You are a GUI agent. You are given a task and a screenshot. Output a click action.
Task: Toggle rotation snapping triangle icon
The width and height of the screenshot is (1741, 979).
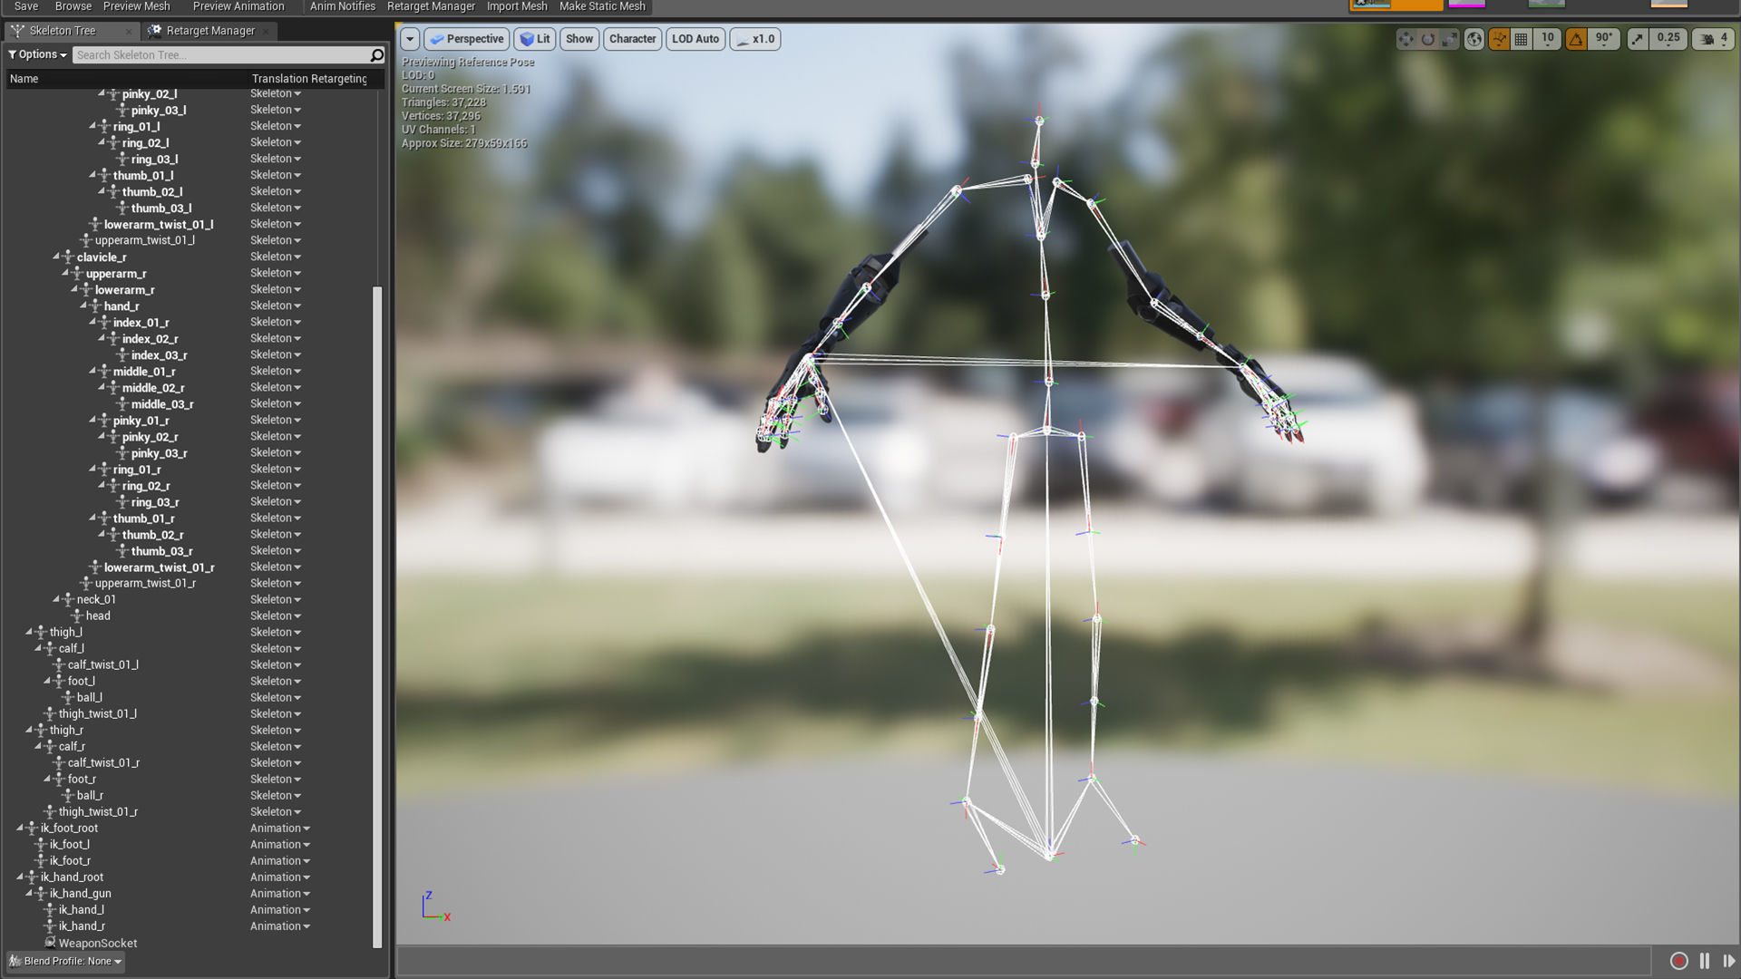[x=1576, y=39]
